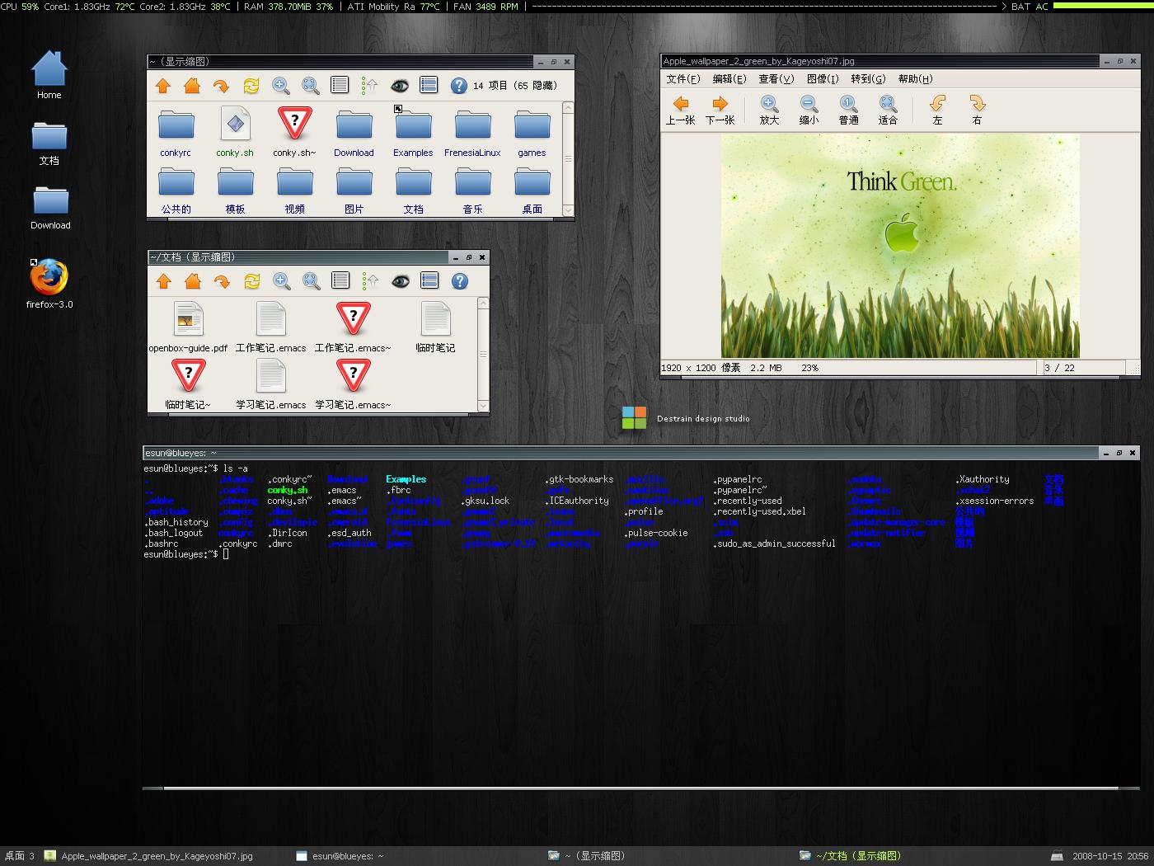Open the Download folder in home filer
Image resolution: width=1154 pixels, height=866 pixels.
coord(354,132)
